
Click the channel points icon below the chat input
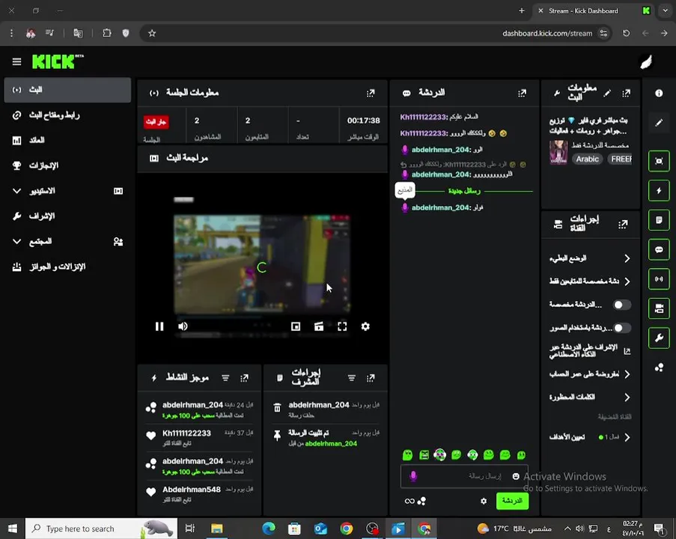click(421, 501)
